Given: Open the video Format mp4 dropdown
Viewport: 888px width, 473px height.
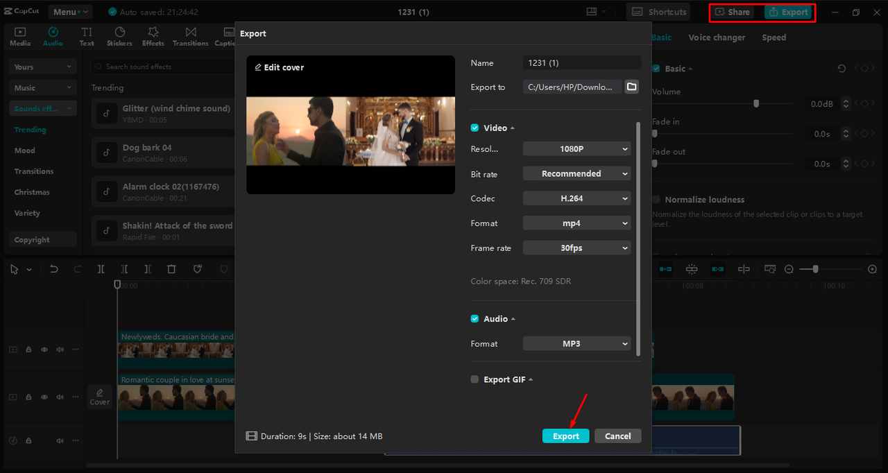Looking at the screenshot, I should pos(577,223).
